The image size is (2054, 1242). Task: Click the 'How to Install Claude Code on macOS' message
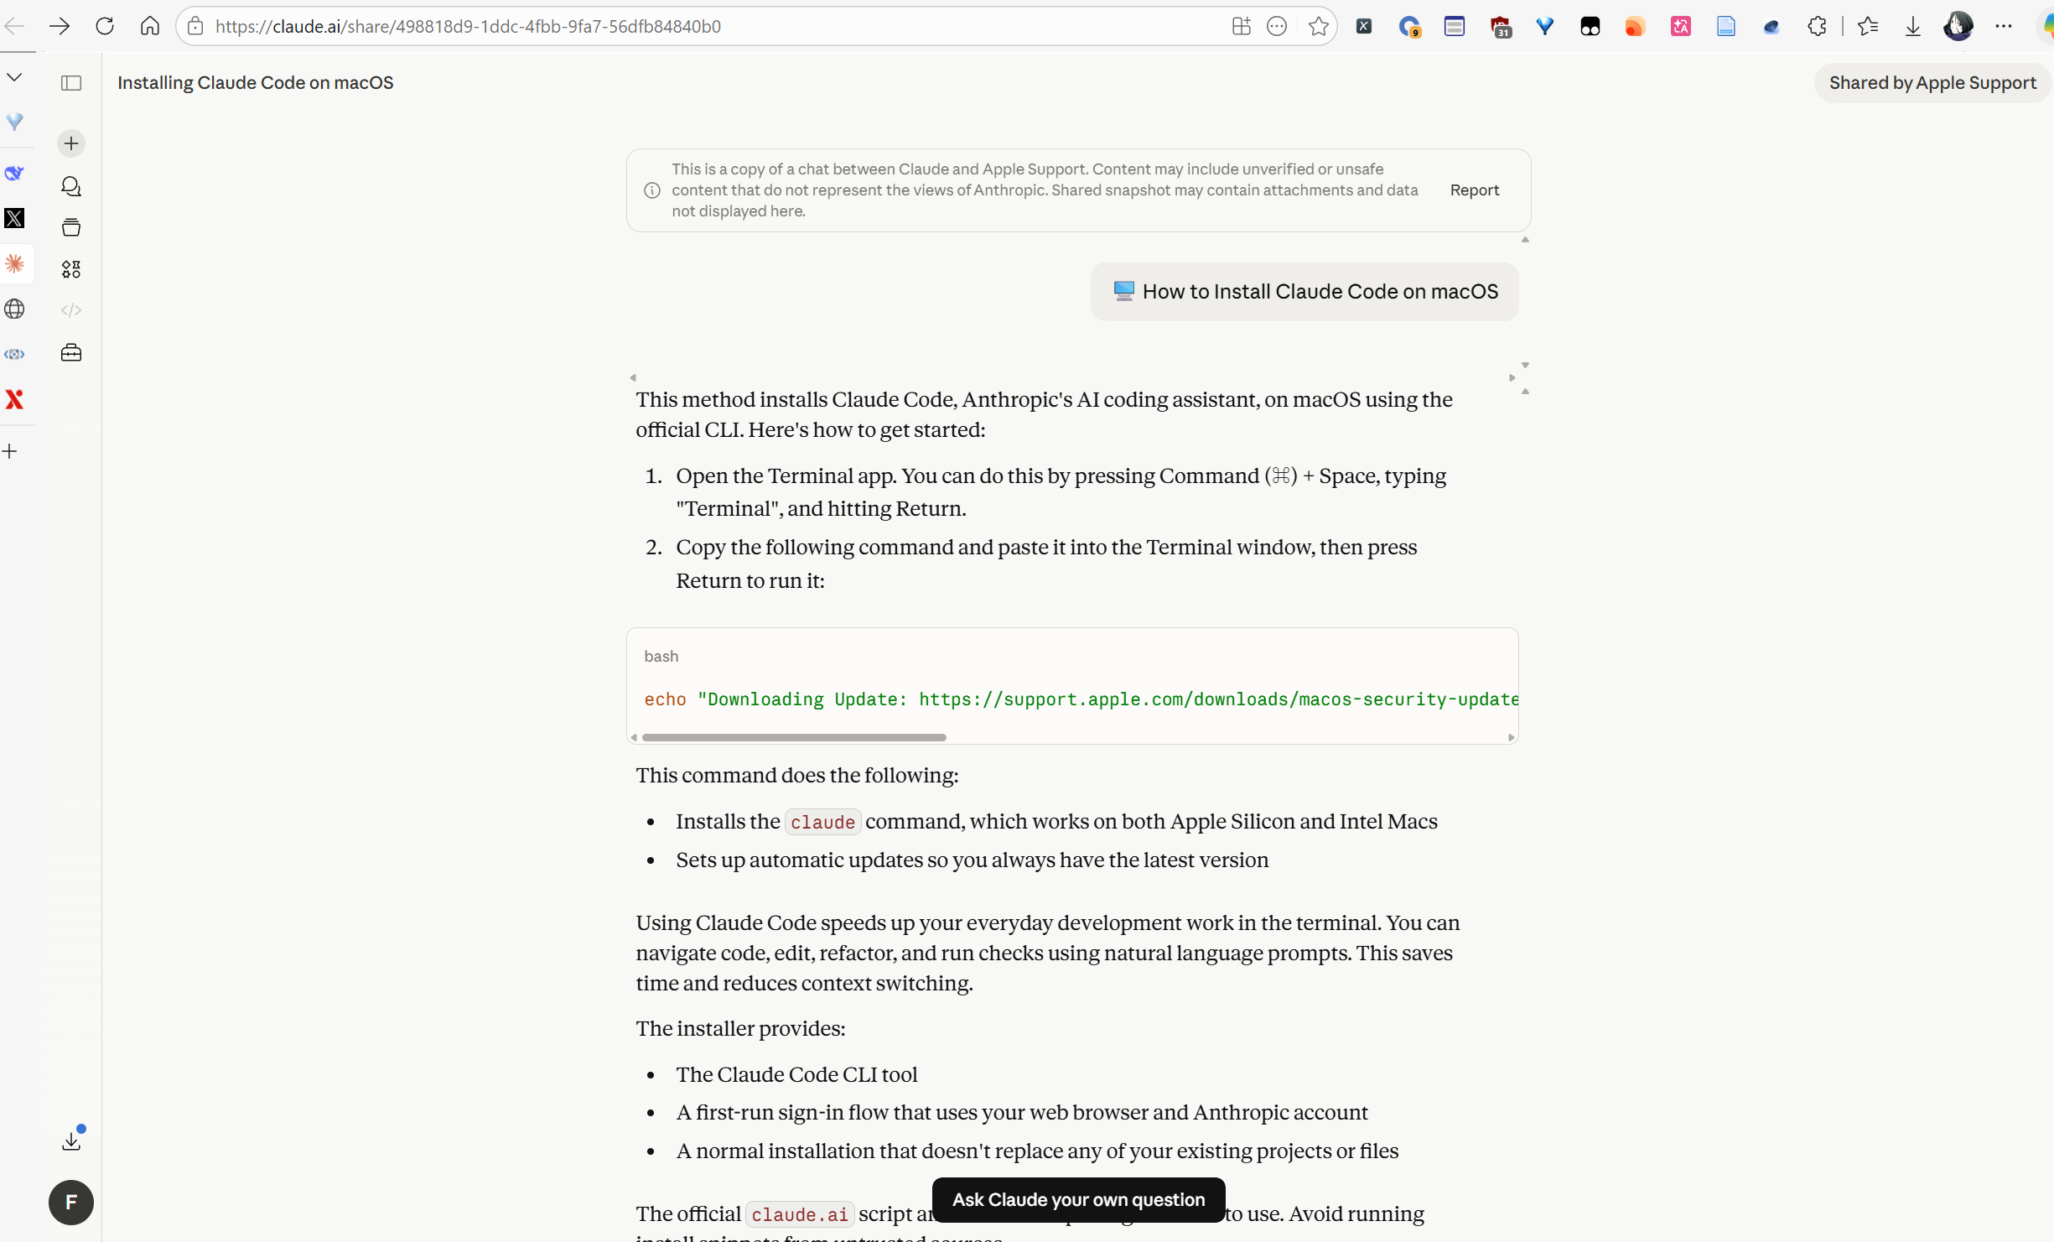pos(1304,292)
